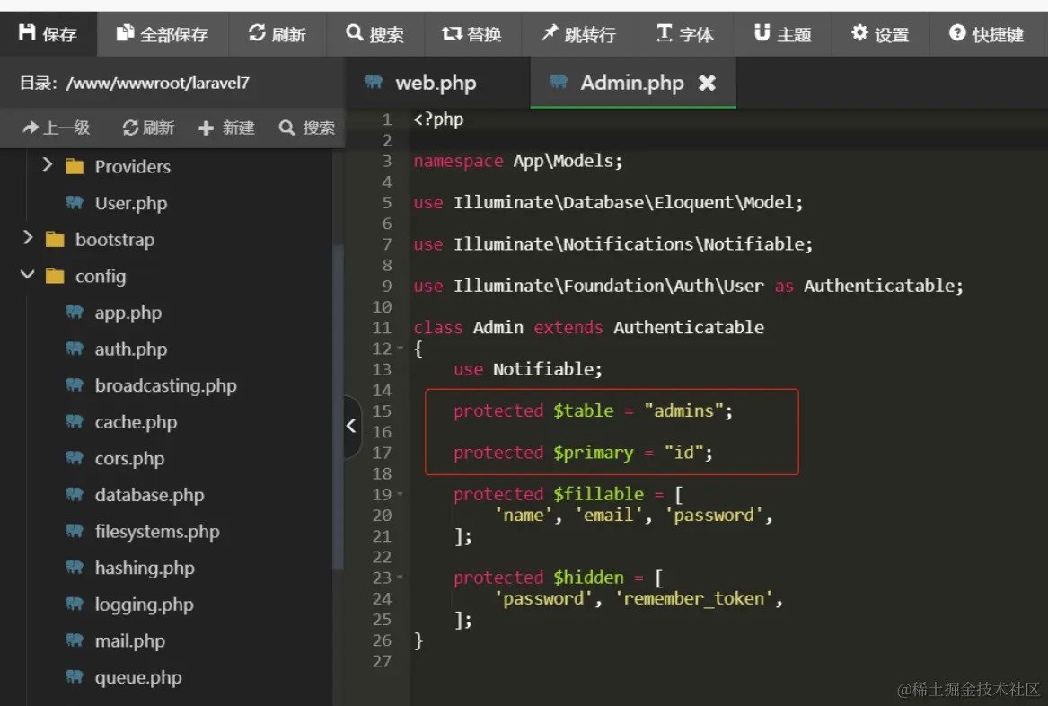Viewport: 1048px width, 706px height.
Task: Fold the $hidden array at line 23
Action: click(x=401, y=577)
